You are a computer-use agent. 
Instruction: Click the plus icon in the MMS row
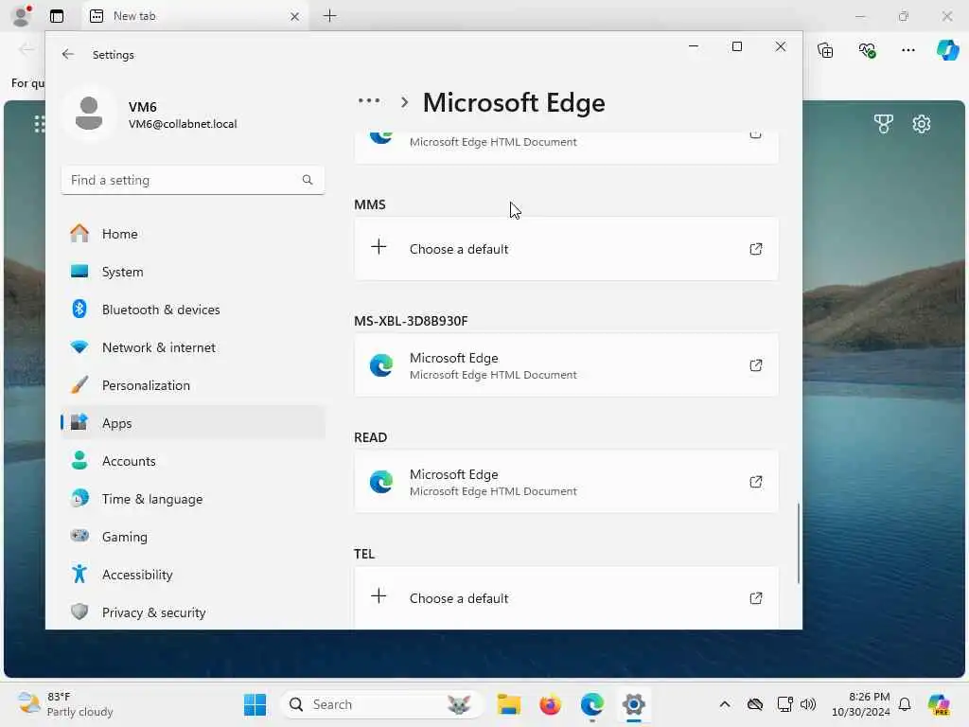pos(379,247)
